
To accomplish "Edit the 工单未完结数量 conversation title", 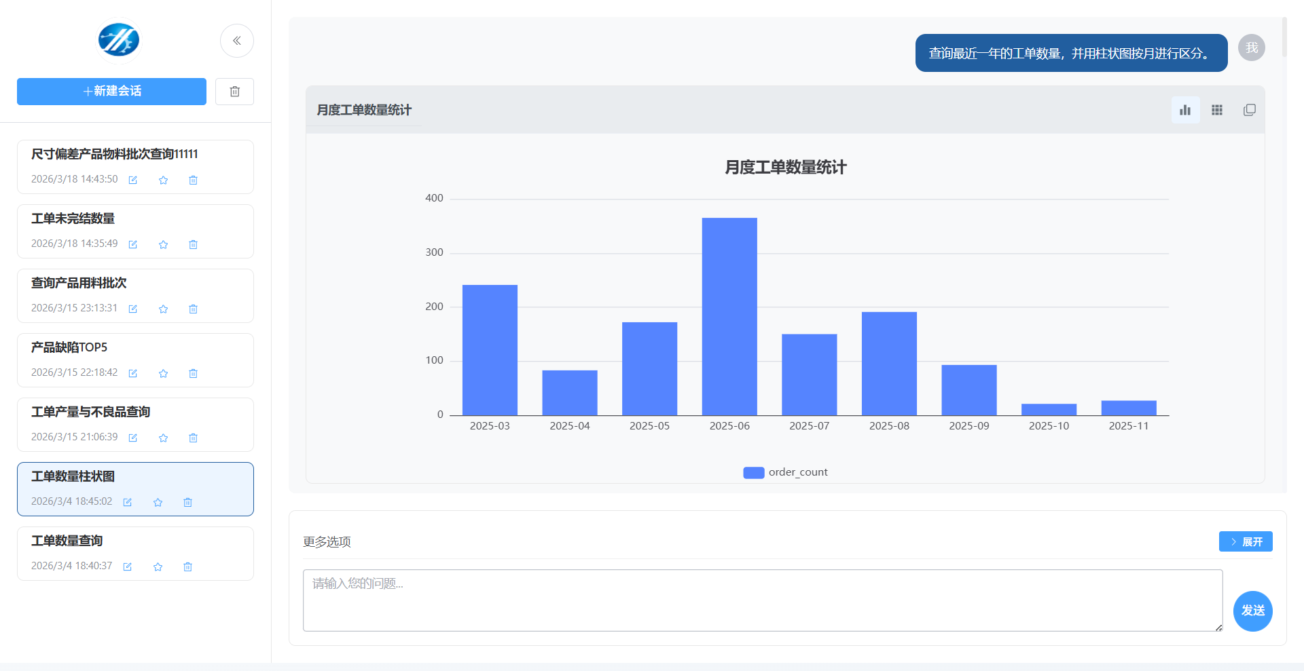I will coord(133,245).
